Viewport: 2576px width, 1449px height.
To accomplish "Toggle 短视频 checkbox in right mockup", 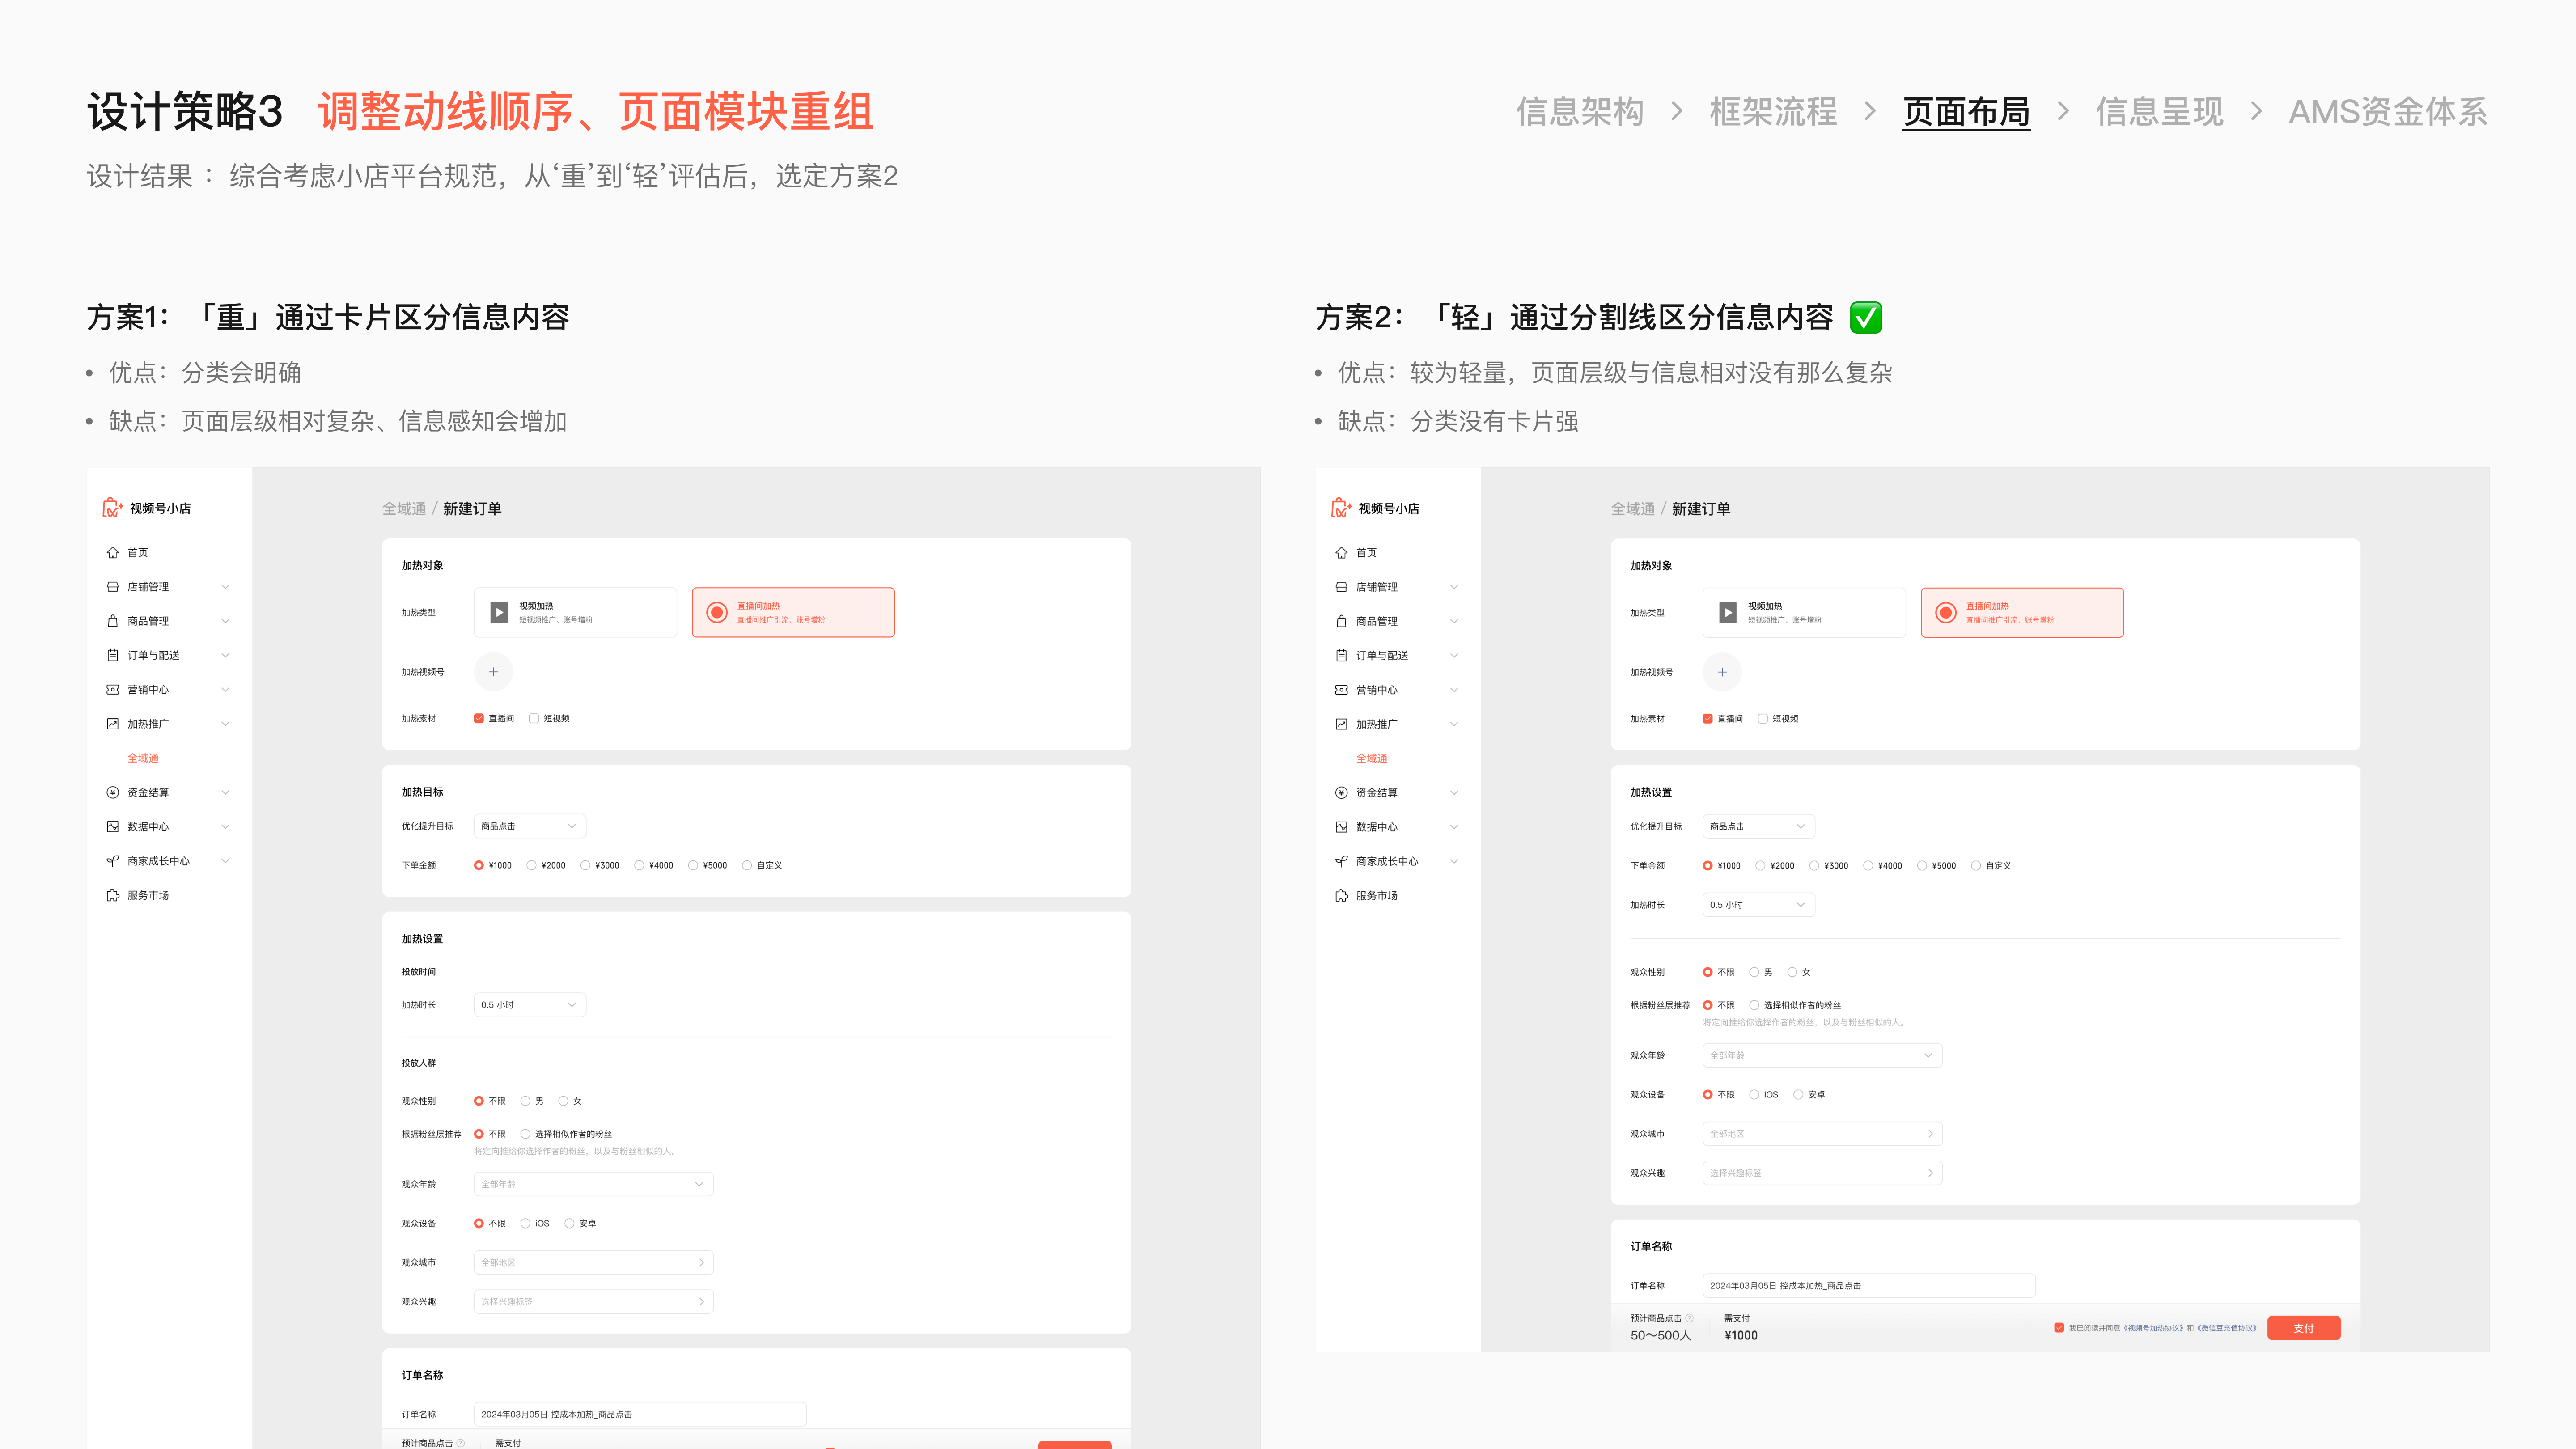I will (1763, 718).
